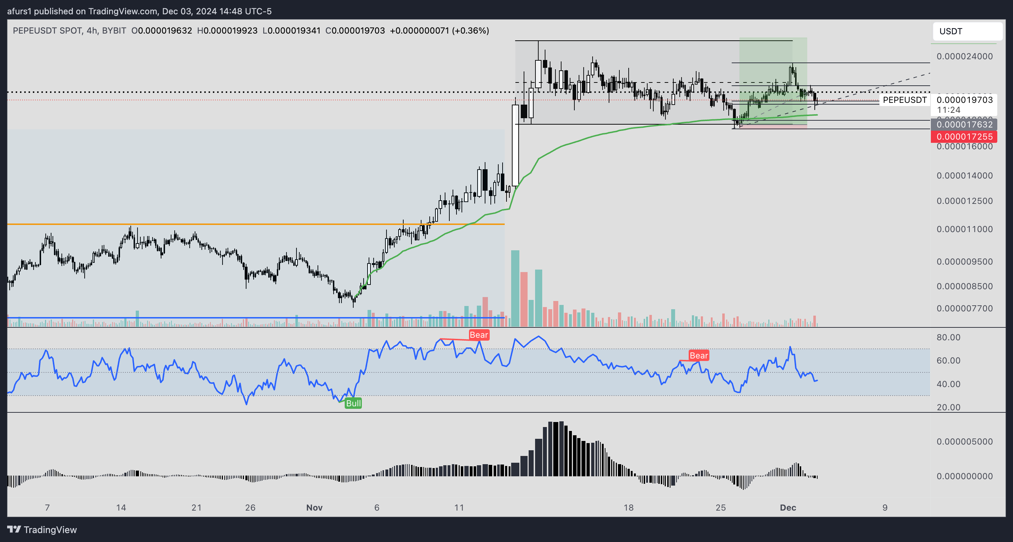Viewport: 1013px width, 542px height.
Task: Click the green Bull RSI label
Action: [x=353, y=403]
